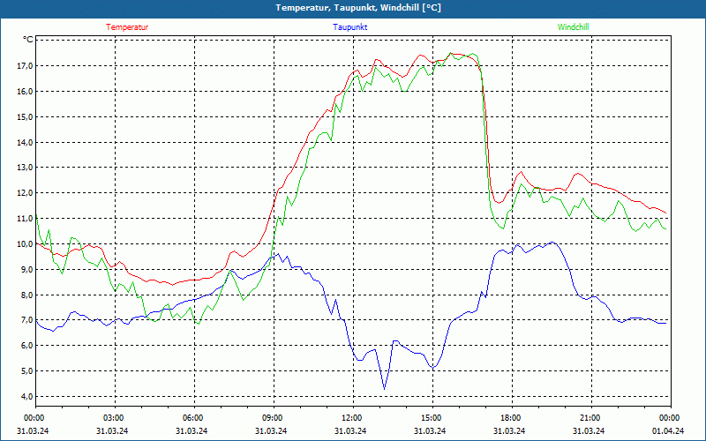Click the chart title 'Temperatur, Taupunkt, Windchill [°C]'

[358, 8]
